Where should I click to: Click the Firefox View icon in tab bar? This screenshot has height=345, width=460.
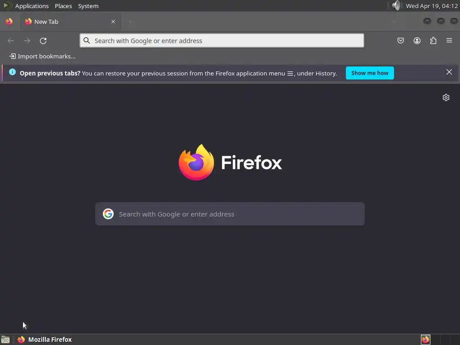tap(9, 22)
